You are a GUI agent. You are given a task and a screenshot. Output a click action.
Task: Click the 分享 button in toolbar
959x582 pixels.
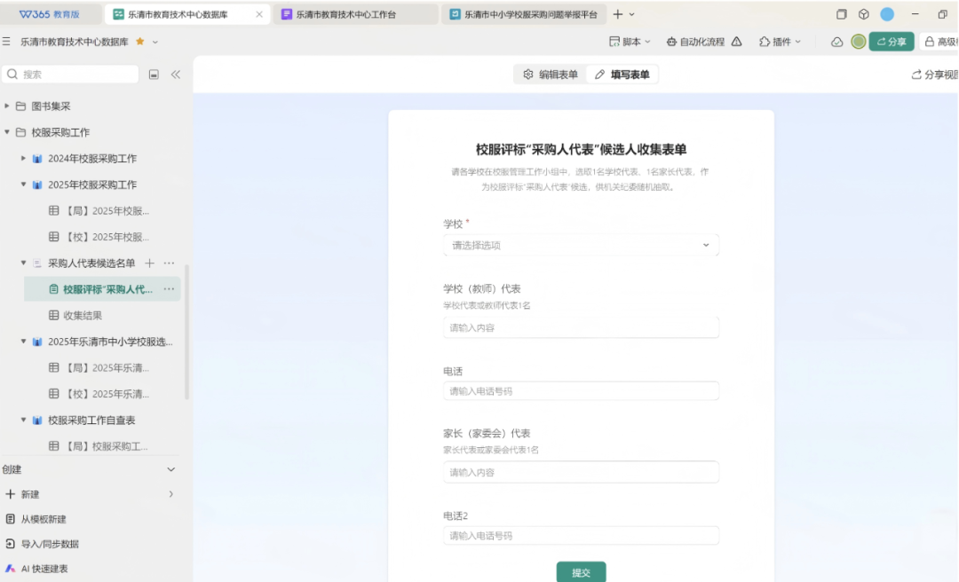click(x=892, y=41)
